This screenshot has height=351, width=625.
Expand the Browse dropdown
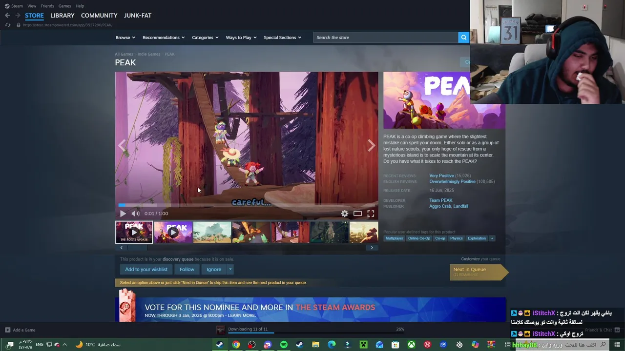125,38
